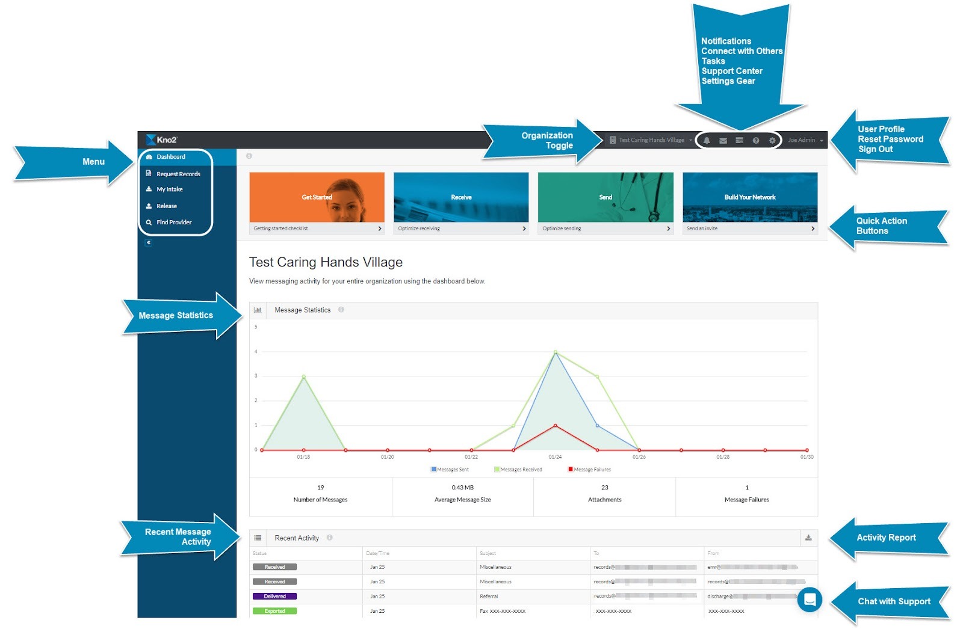Click the info icon beside Message Statistics

click(341, 310)
